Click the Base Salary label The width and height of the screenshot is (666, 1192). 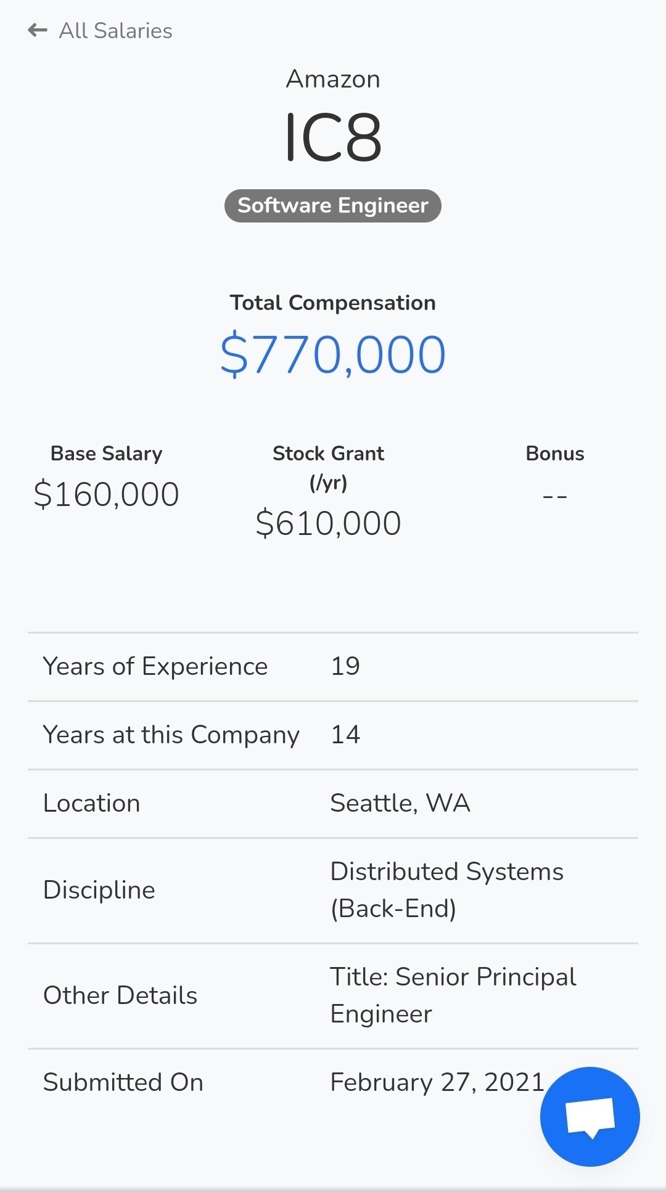[106, 454]
